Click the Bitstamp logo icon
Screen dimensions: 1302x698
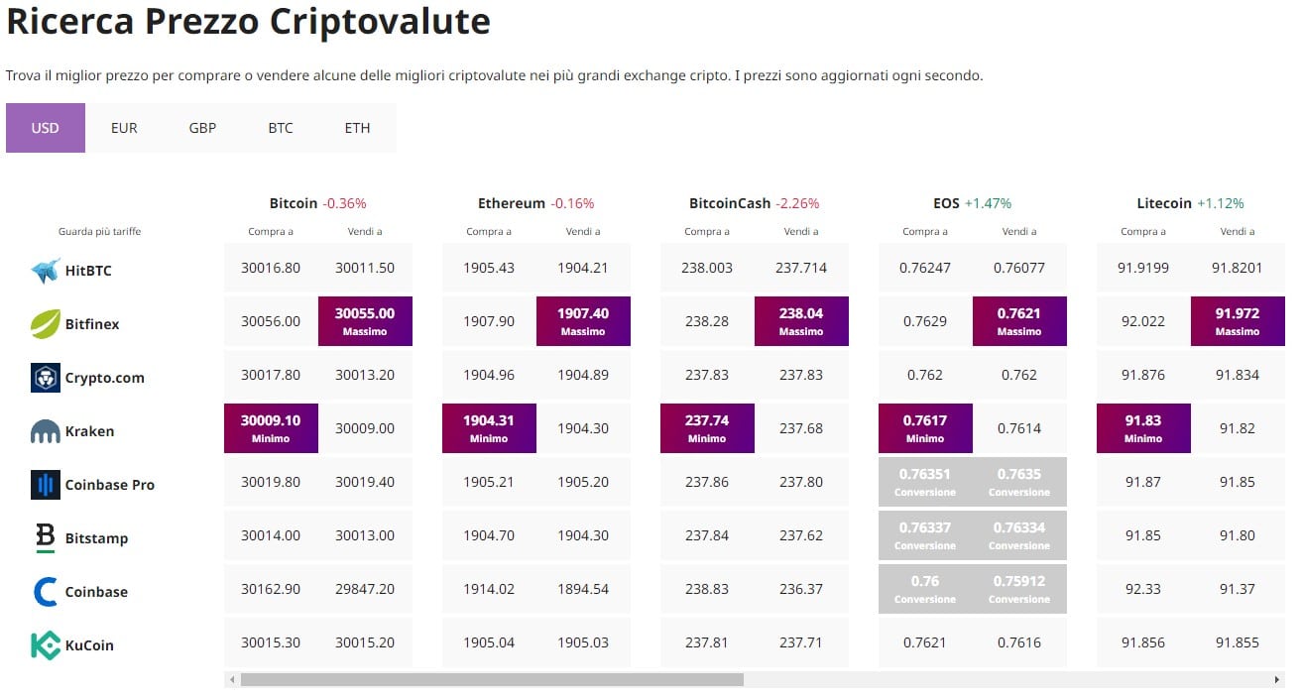[x=46, y=538]
